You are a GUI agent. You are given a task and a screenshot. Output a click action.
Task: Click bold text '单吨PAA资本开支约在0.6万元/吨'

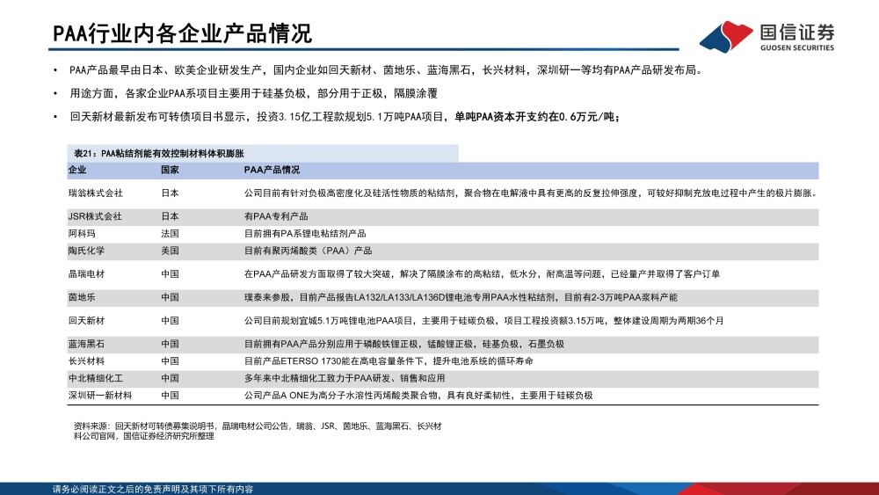534,117
